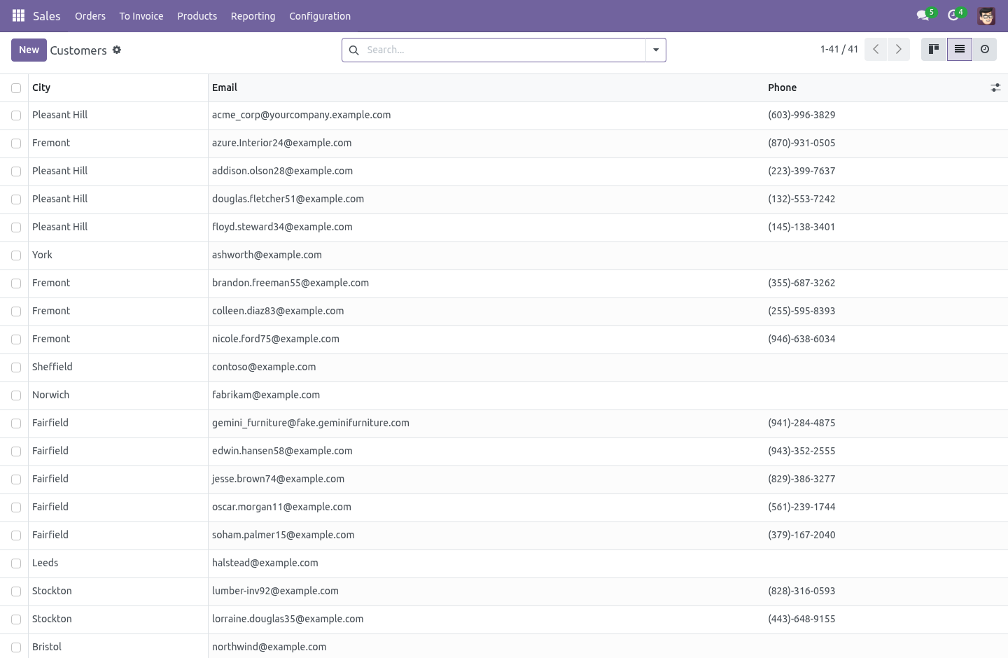Select the acme_corp row checkbox
1008x658 pixels.
click(x=16, y=115)
